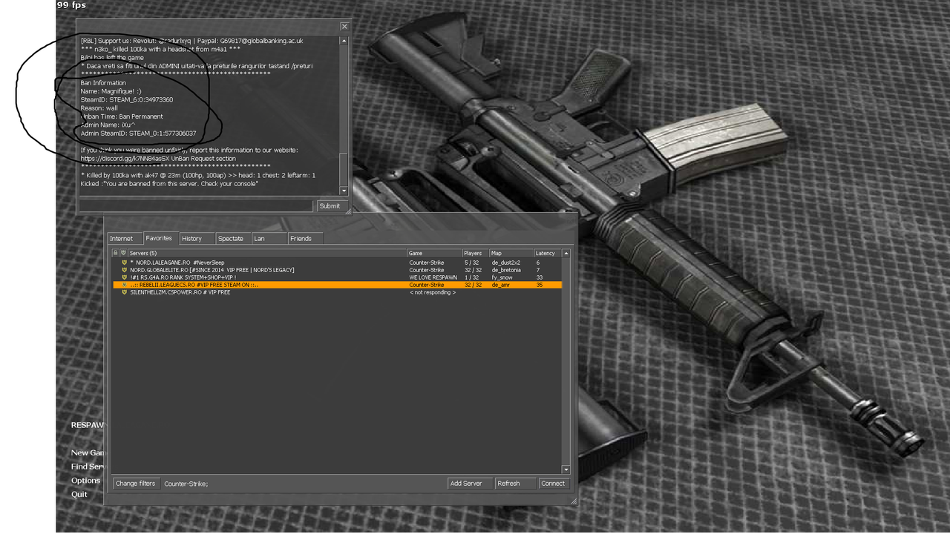Click the Refresh button
Viewport: 950px width, 534px height.
[516, 483]
